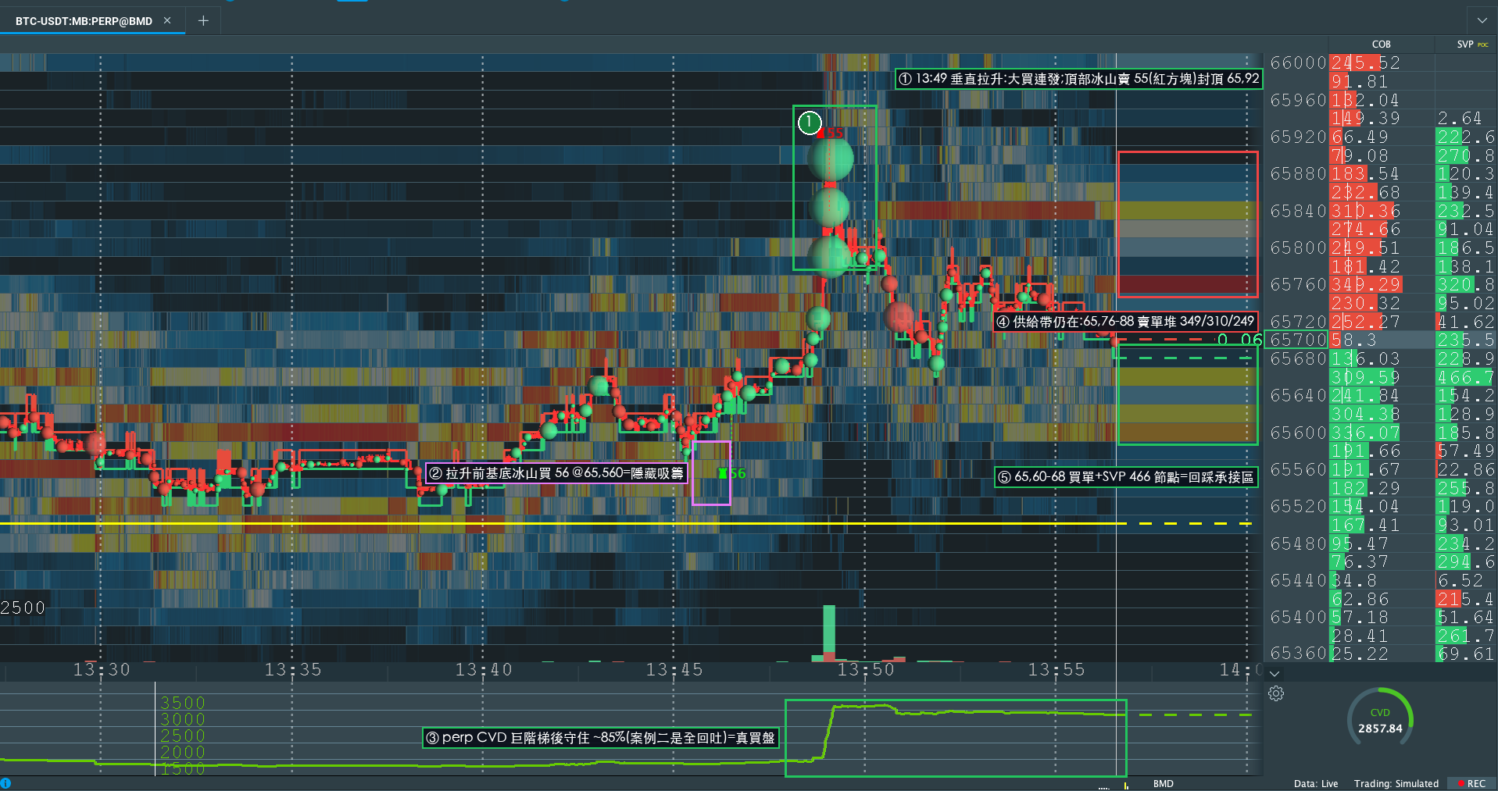Image resolution: width=1498 pixels, height=791 pixels.
Task: Click price level 65680
Action: click(x=1298, y=358)
